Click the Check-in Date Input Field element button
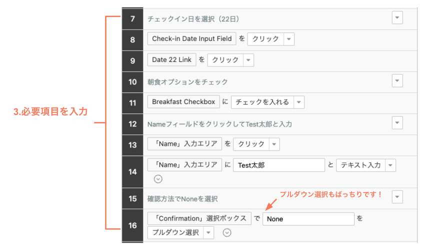 [x=191, y=39]
